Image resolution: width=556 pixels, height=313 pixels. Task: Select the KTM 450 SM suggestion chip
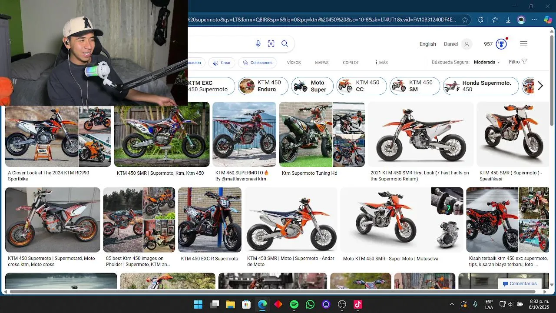415,86
